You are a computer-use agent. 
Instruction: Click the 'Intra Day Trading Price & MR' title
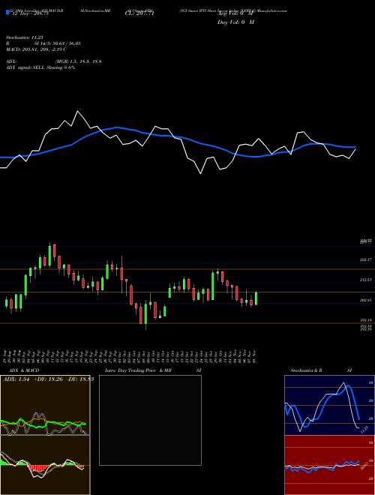coord(139,370)
